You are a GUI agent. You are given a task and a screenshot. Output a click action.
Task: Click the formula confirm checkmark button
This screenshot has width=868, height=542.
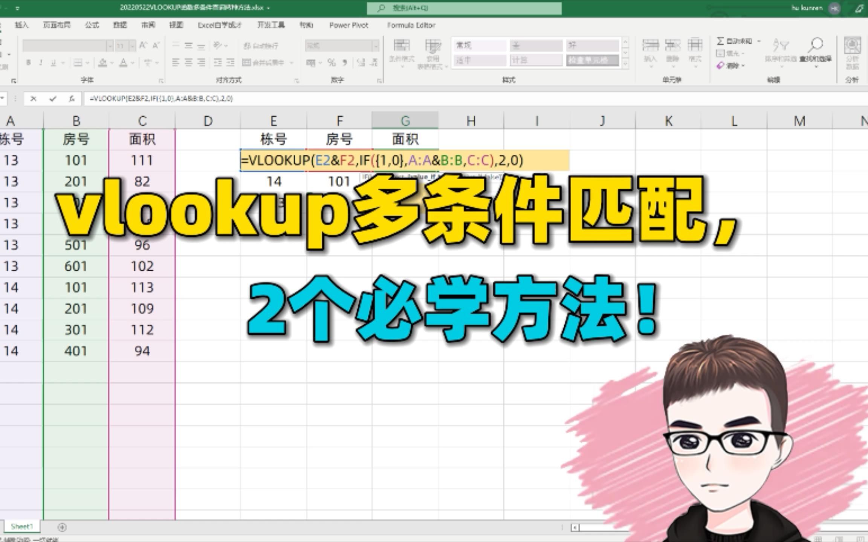click(x=53, y=99)
